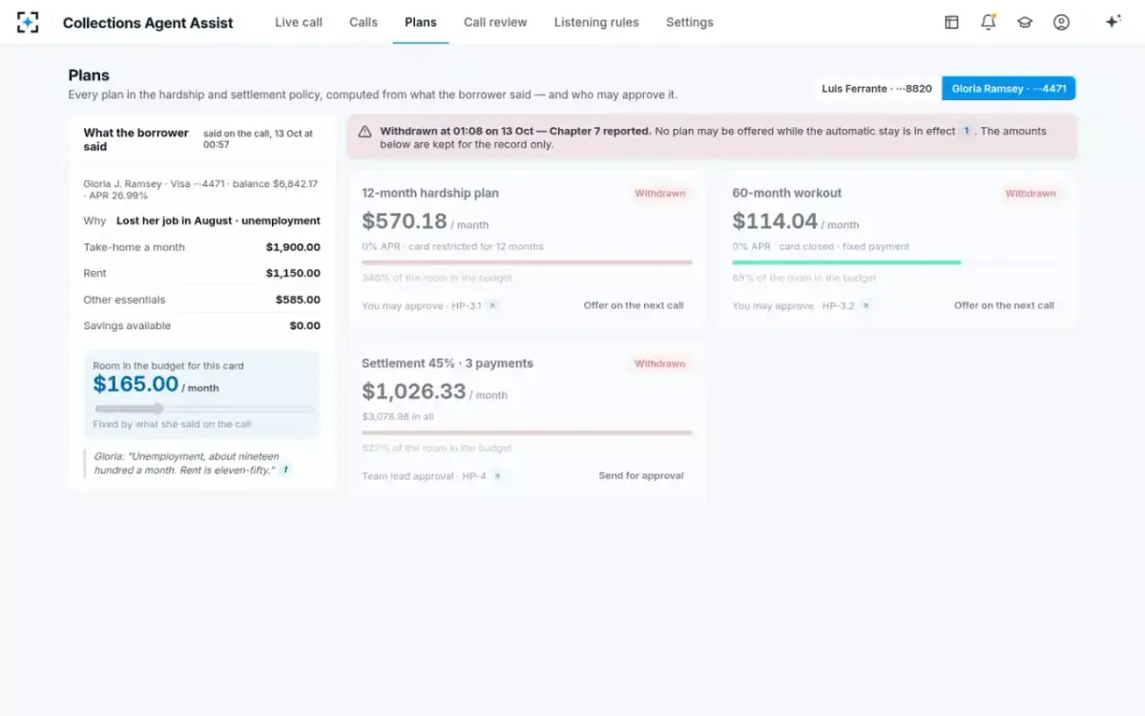Viewport: 1145px width, 716px height.
Task: Click the 12-month hardship plan budget bar
Action: tap(527, 262)
